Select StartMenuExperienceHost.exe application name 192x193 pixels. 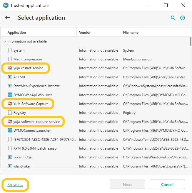point(36,86)
